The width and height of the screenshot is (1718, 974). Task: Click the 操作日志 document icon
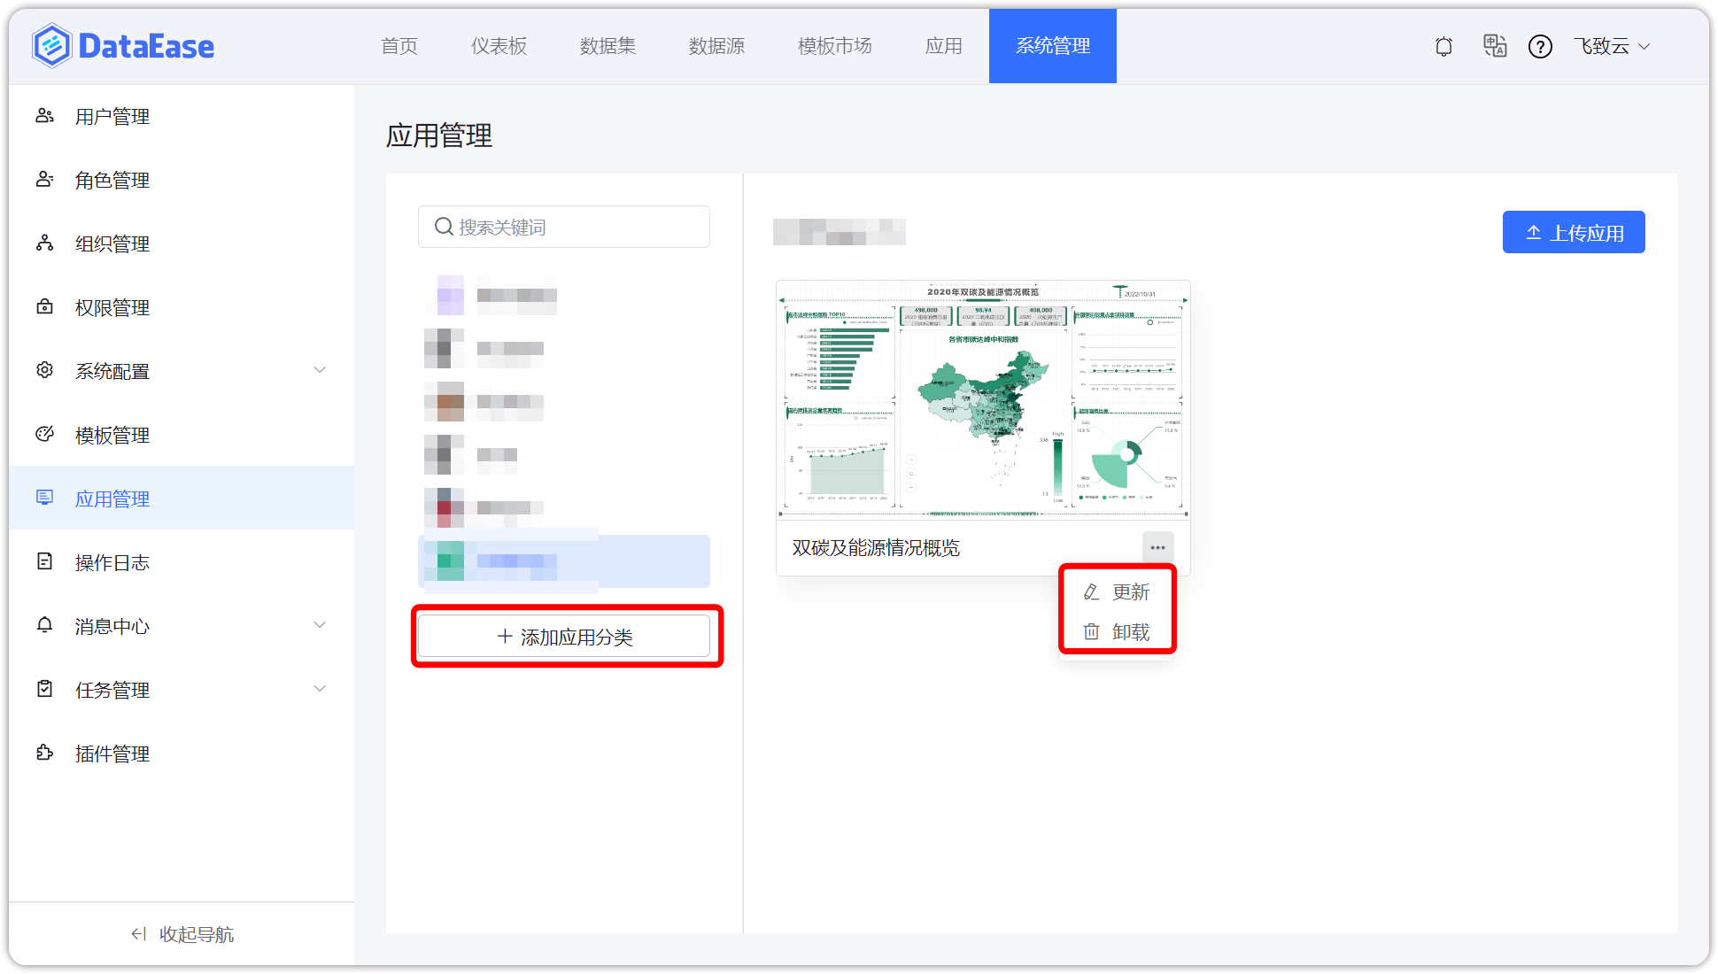(x=44, y=561)
